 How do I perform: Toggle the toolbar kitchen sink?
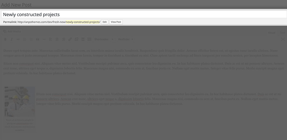(89, 39)
